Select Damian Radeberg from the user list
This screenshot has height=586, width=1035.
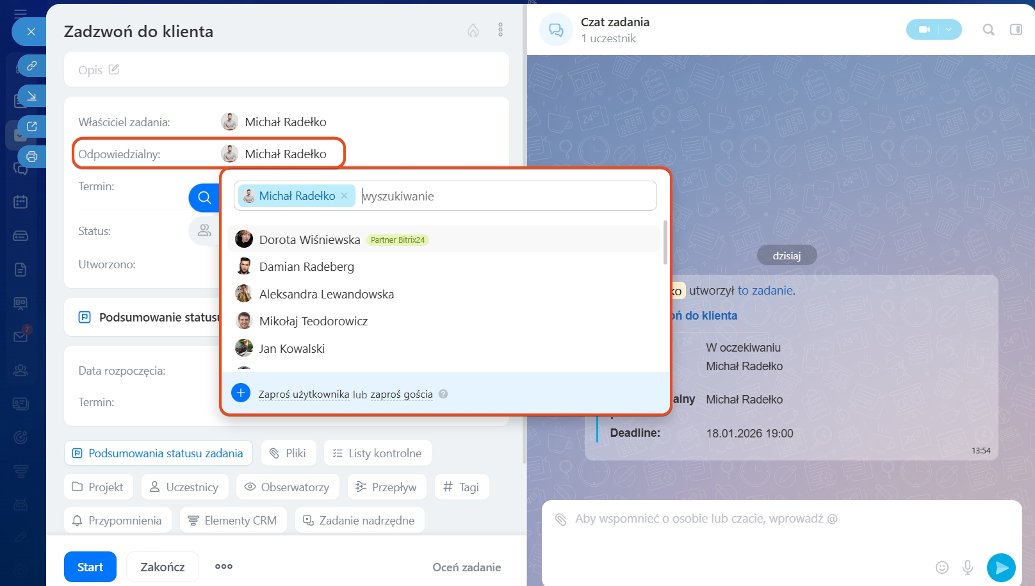pos(443,266)
